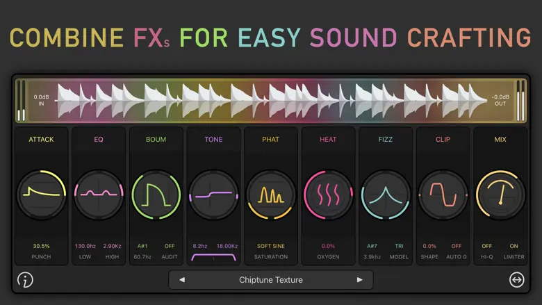The width and height of the screenshot is (542, 305).
Task: Click the resize arrows icon bottom right
Action: [x=516, y=280]
